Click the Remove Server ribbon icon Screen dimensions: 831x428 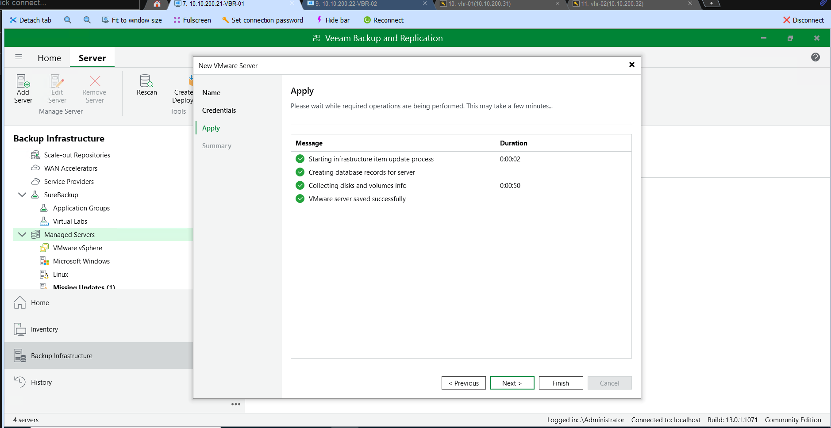94,88
